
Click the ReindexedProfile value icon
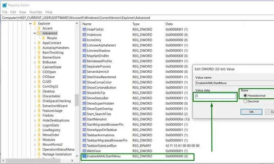[84, 61]
